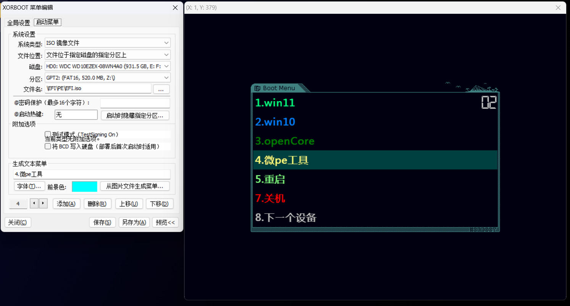Browse for file with the ... button
Image resolution: width=570 pixels, height=306 pixels.
point(161,89)
